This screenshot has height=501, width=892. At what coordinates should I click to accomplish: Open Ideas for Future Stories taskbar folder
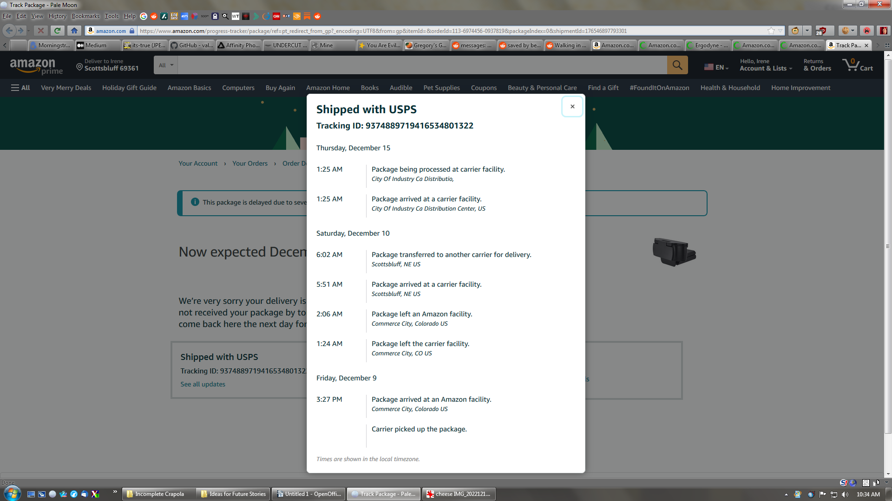click(x=233, y=494)
